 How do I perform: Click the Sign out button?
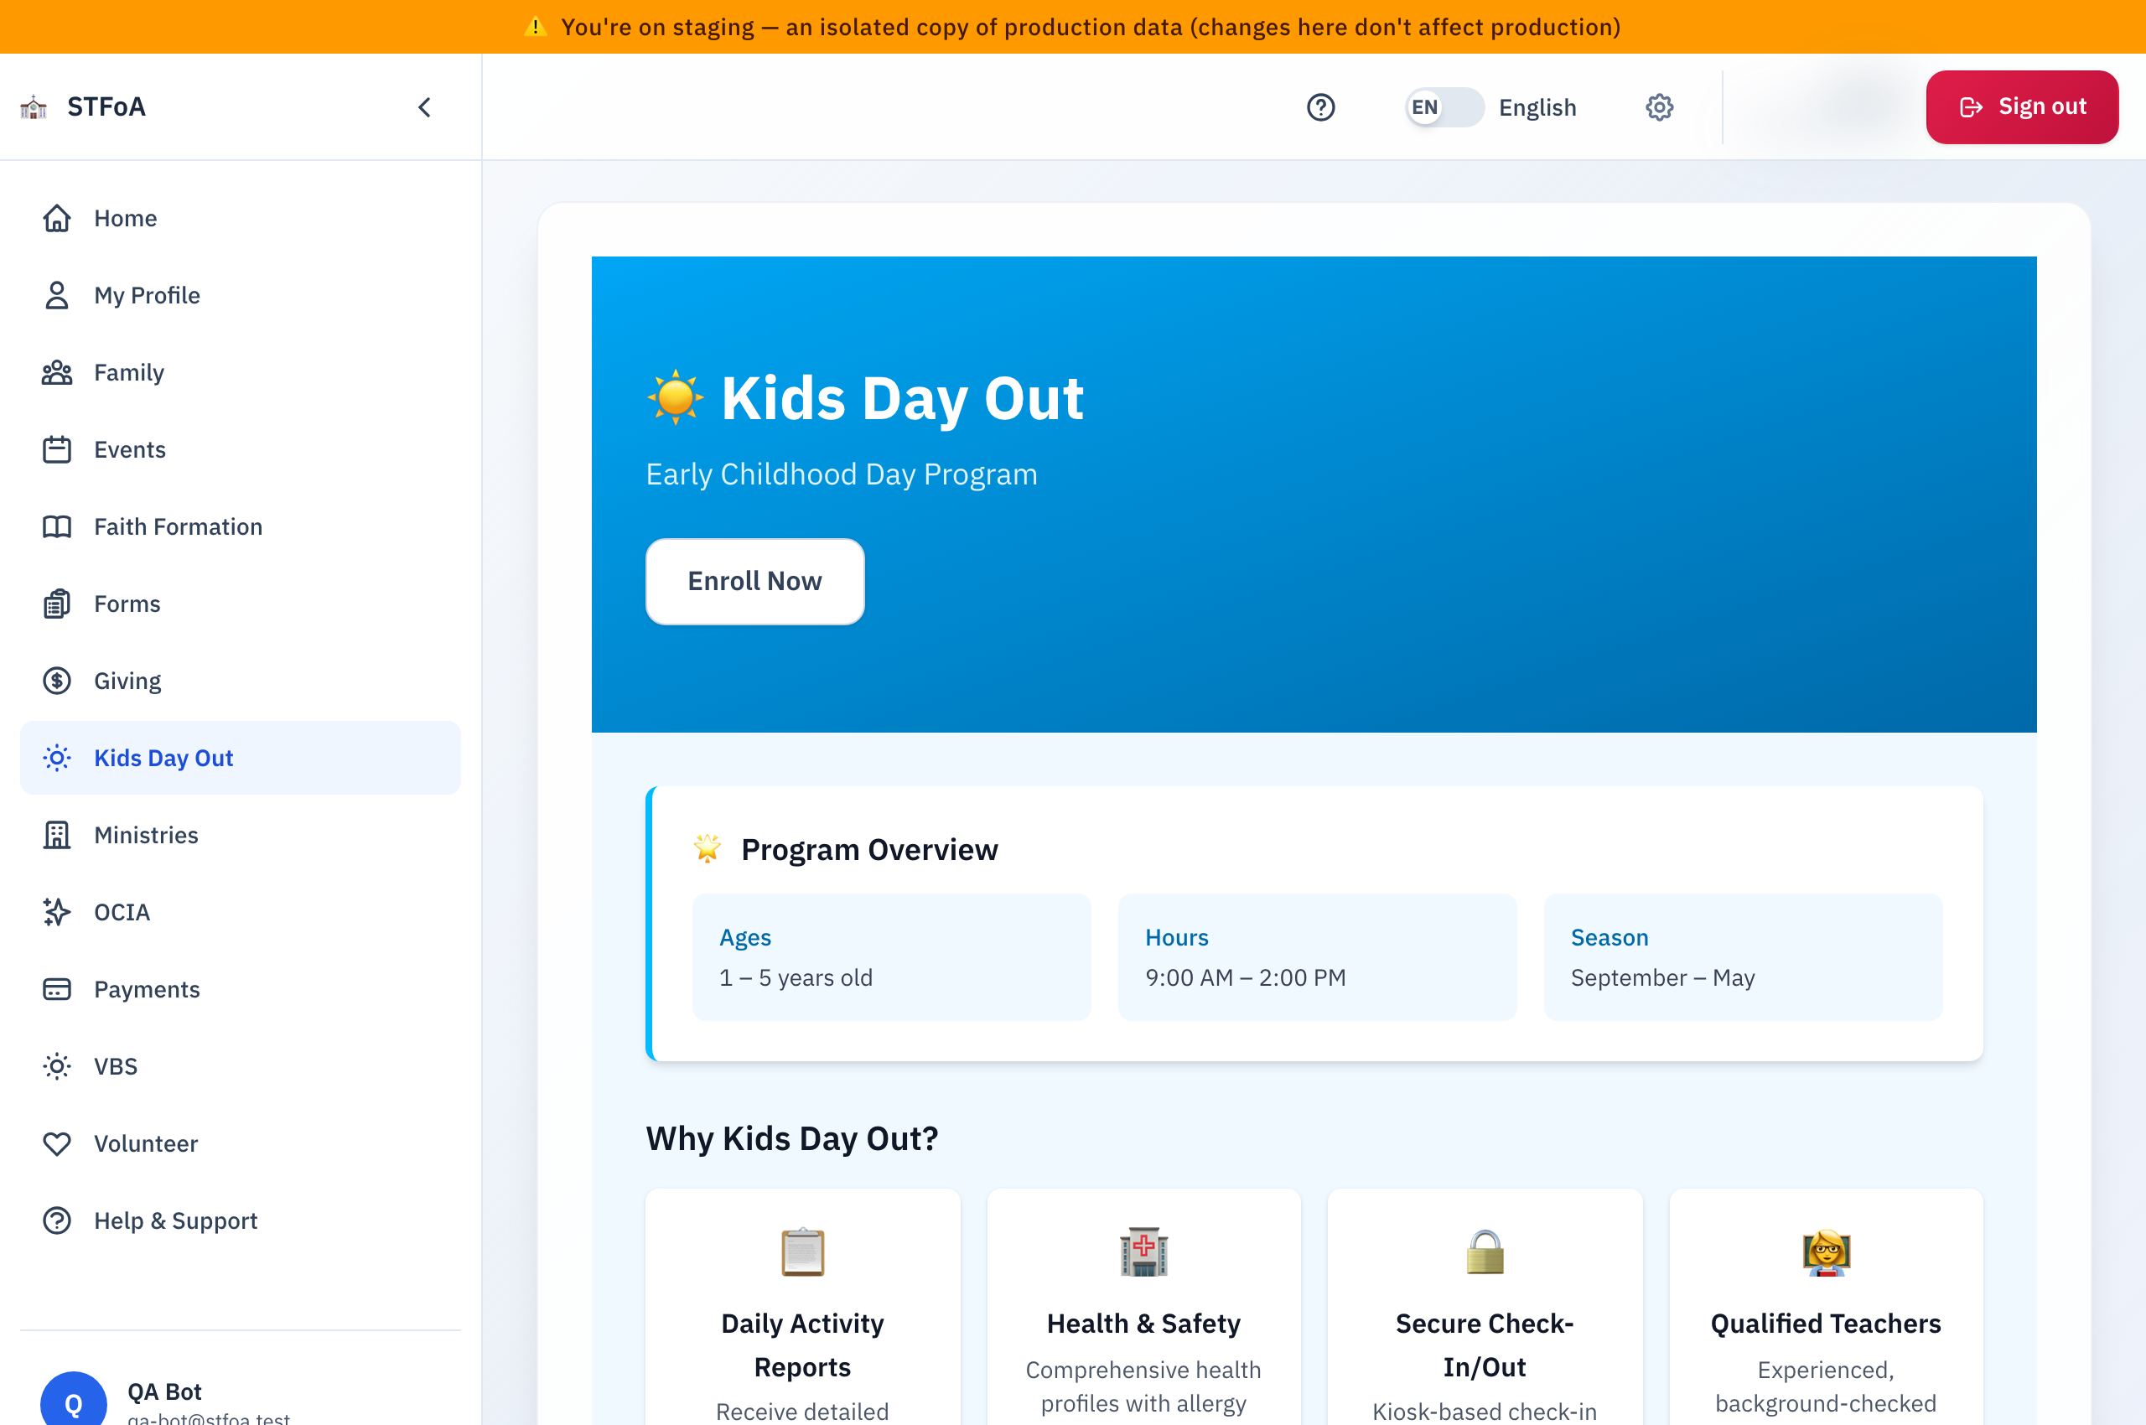pos(2021,107)
